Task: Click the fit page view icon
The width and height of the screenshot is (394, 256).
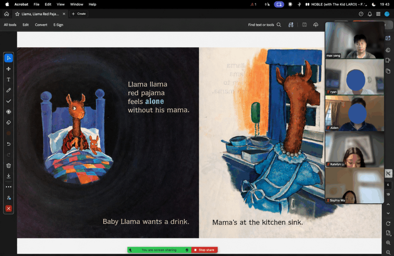Action: coord(388,173)
